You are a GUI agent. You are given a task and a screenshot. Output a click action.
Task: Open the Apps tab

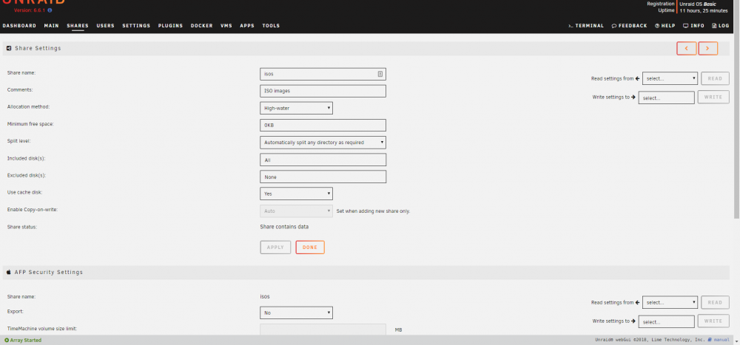(247, 26)
